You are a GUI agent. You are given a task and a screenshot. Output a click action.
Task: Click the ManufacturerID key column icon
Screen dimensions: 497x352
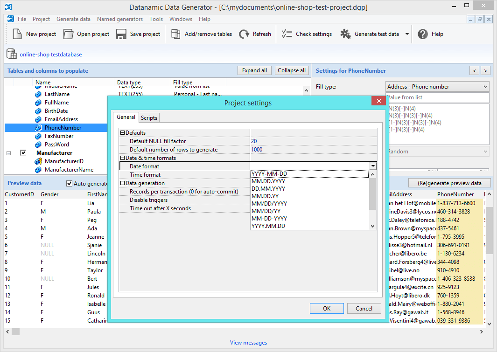point(38,161)
